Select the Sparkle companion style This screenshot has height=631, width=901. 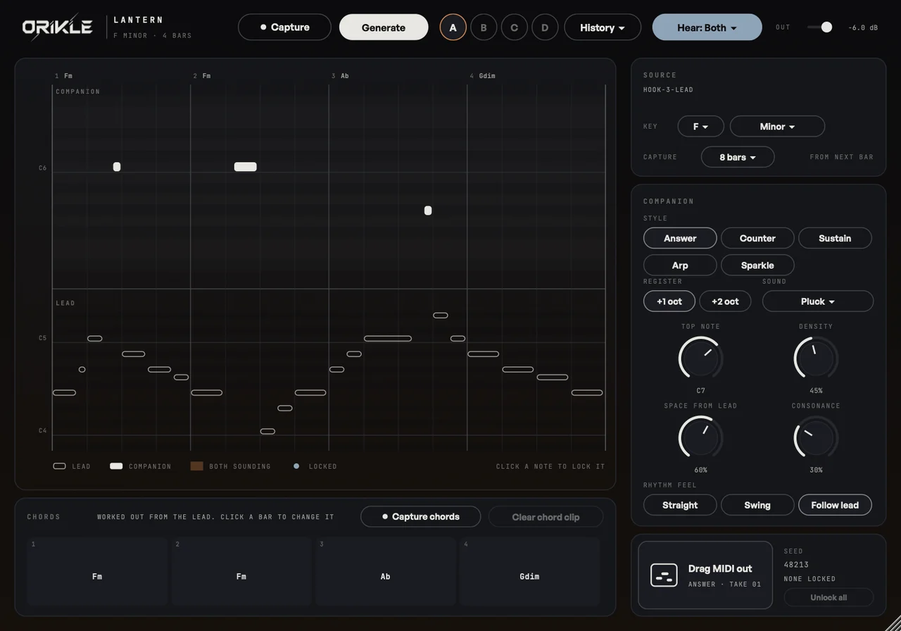pyautogui.click(x=757, y=265)
